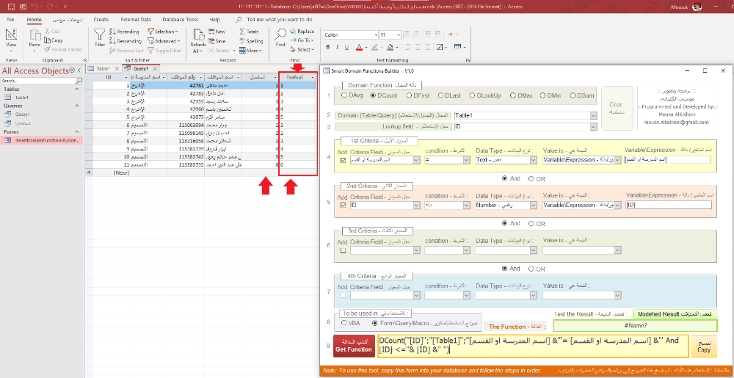Viewport: 734px width, 378px height.
Task: Click the Copy button beside function text
Action: coord(704,346)
